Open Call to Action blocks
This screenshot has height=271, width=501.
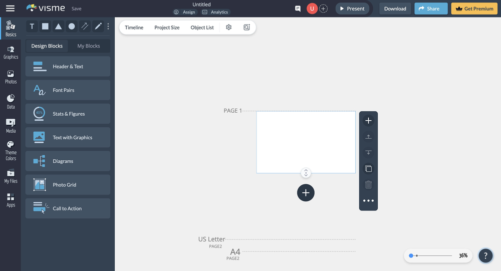pyautogui.click(x=68, y=208)
